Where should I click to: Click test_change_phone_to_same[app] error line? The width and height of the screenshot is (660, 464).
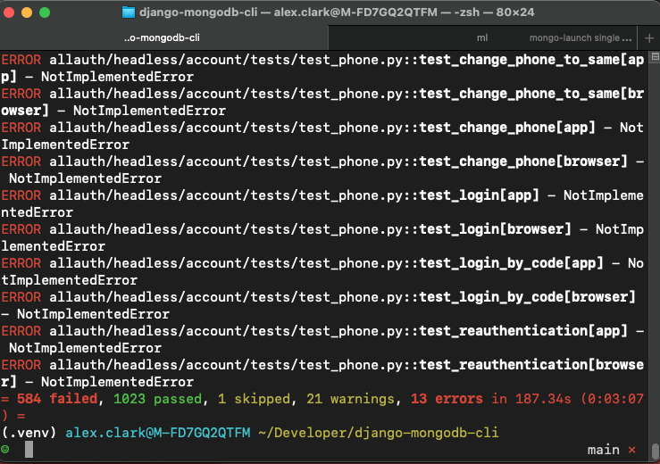(322, 68)
